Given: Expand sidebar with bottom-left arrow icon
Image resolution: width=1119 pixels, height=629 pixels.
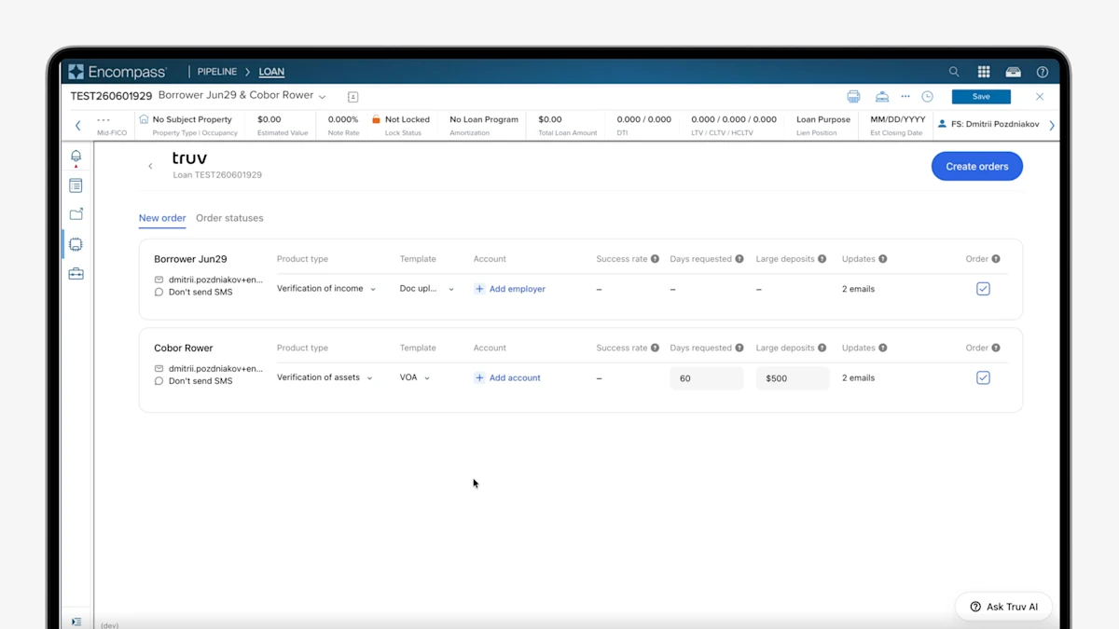Looking at the screenshot, I should (x=76, y=622).
